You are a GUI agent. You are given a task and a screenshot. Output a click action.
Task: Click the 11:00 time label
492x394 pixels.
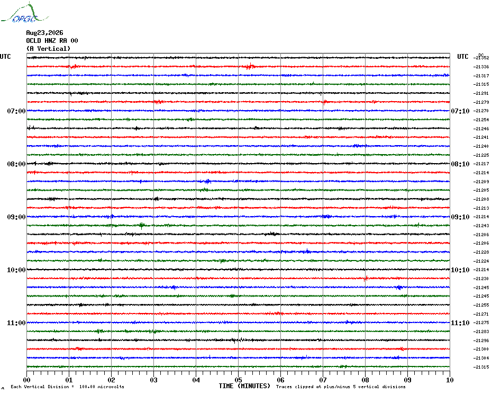pos(16,323)
